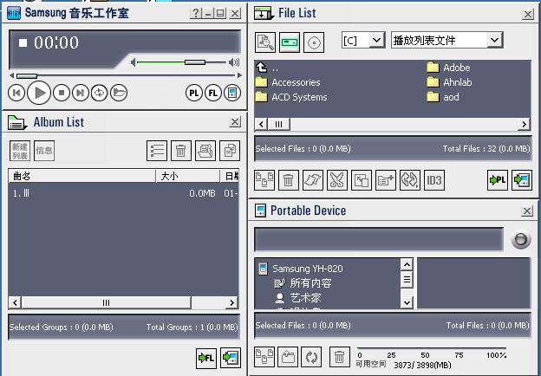Adjust the volume slider handle
The height and width of the screenshot is (376, 541).
point(195,62)
